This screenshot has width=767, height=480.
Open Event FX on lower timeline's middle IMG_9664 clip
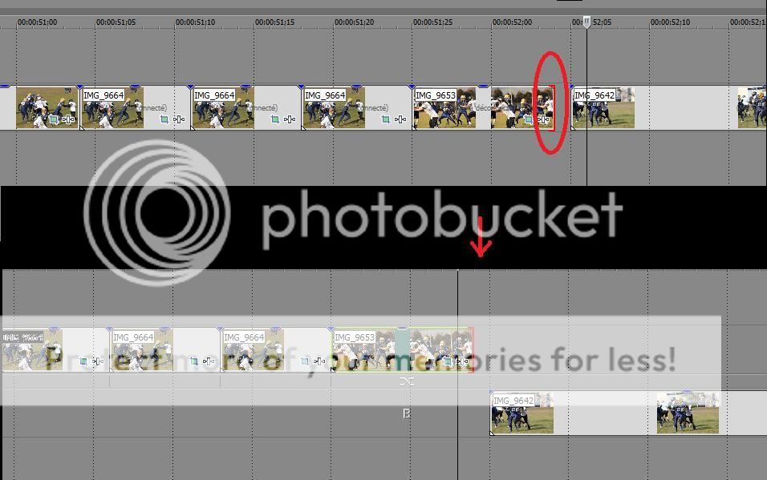[x=209, y=361]
